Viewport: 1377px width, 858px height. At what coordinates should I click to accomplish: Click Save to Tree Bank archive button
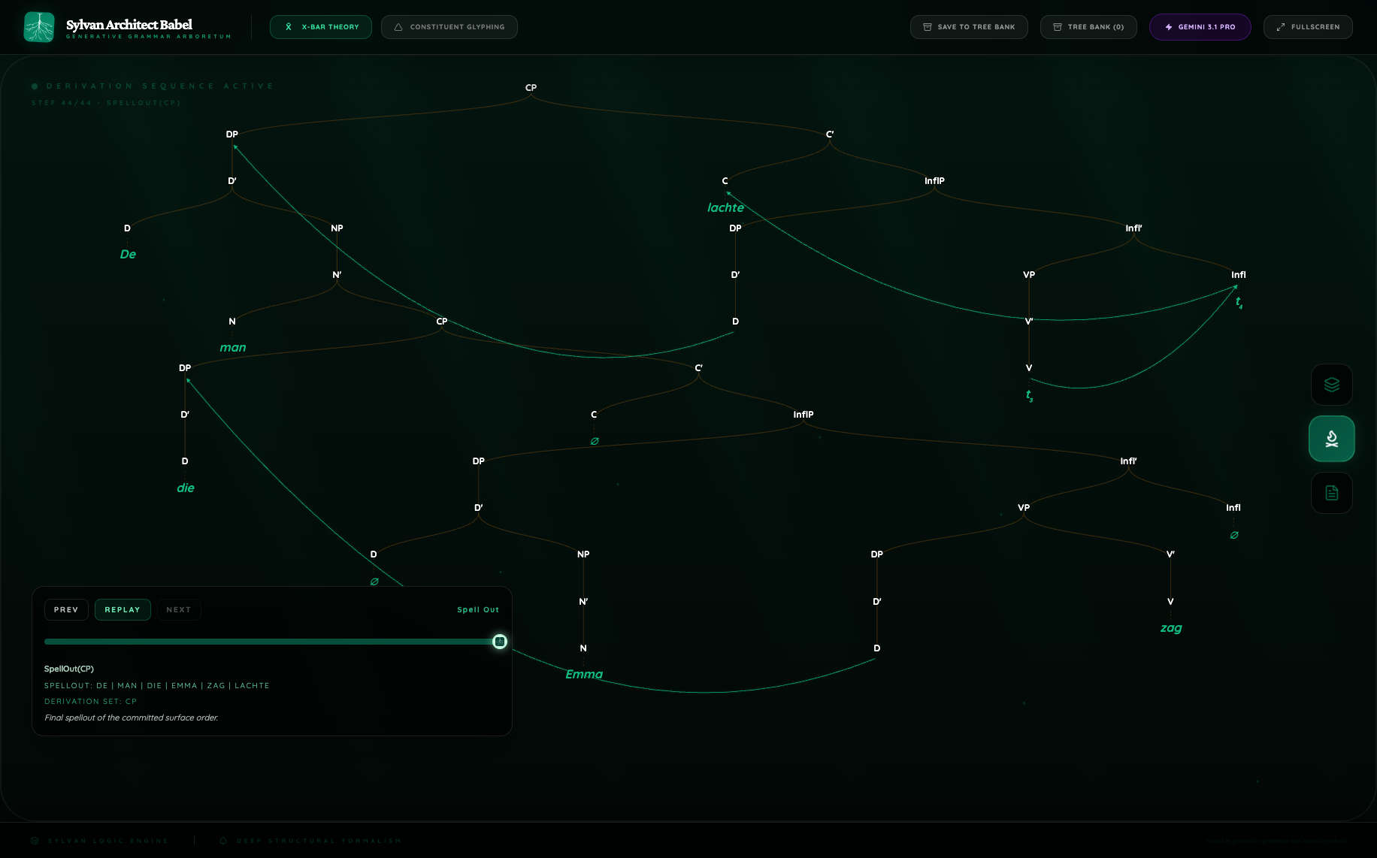coord(969,27)
